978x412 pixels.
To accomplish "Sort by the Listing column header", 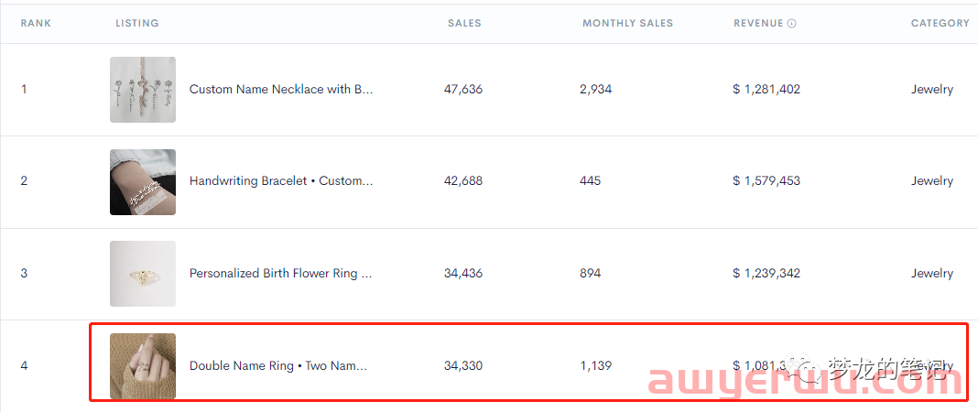I will click(136, 23).
